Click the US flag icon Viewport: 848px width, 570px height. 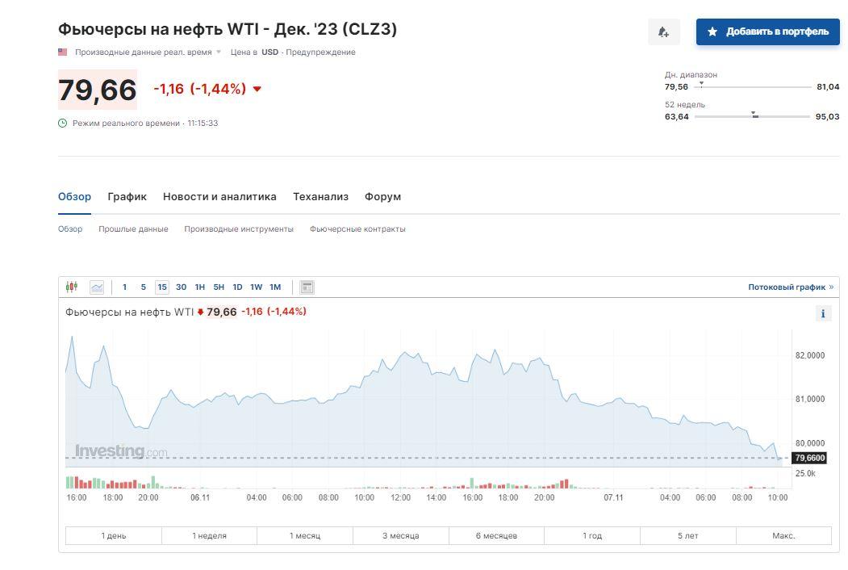click(x=63, y=52)
